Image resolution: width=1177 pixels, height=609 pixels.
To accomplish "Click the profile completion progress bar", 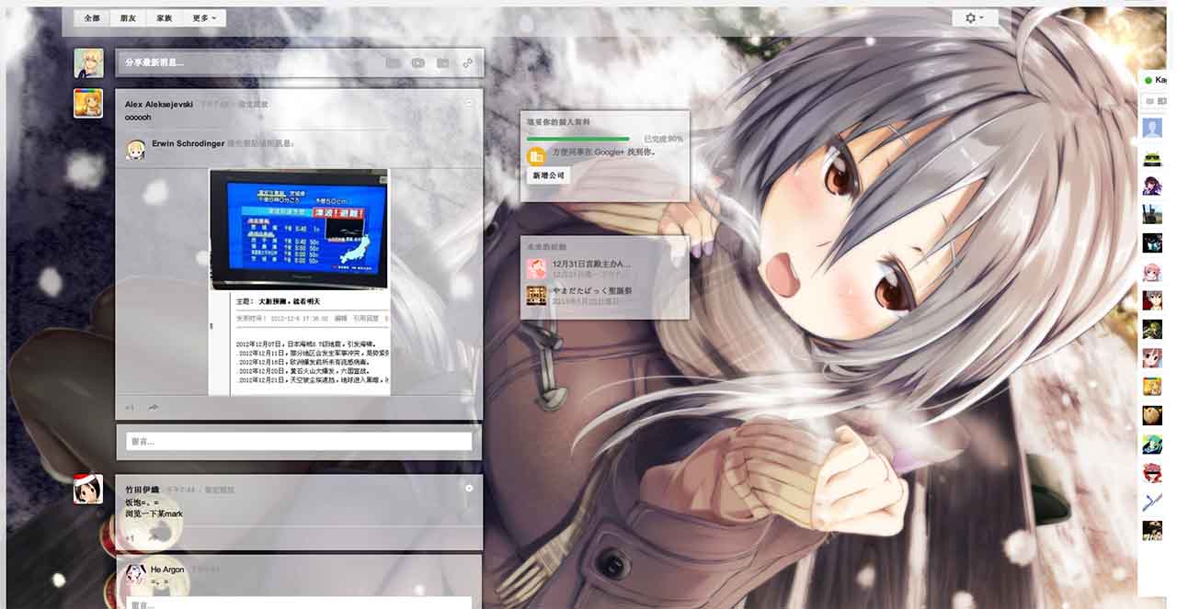I will click(577, 139).
